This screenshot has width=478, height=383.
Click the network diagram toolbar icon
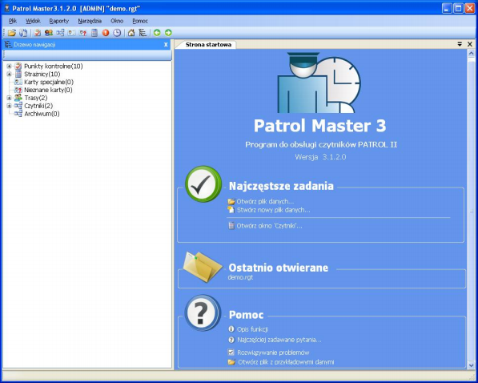click(60, 33)
